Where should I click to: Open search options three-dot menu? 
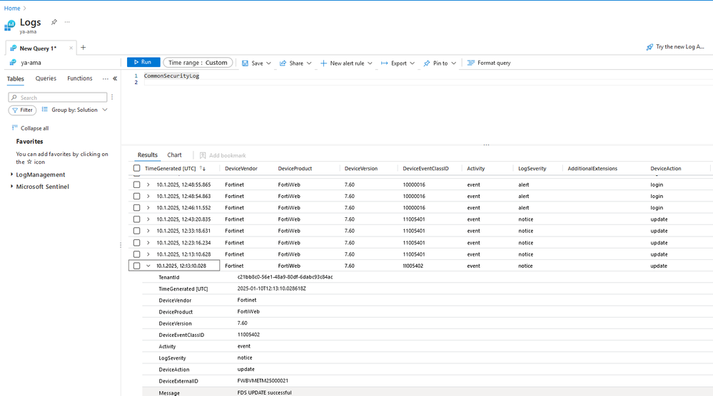[x=112, y=97]
